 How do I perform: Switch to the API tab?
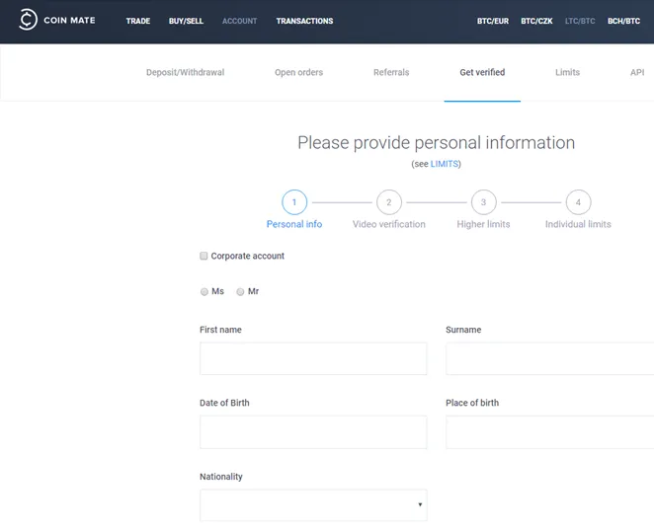637,72
